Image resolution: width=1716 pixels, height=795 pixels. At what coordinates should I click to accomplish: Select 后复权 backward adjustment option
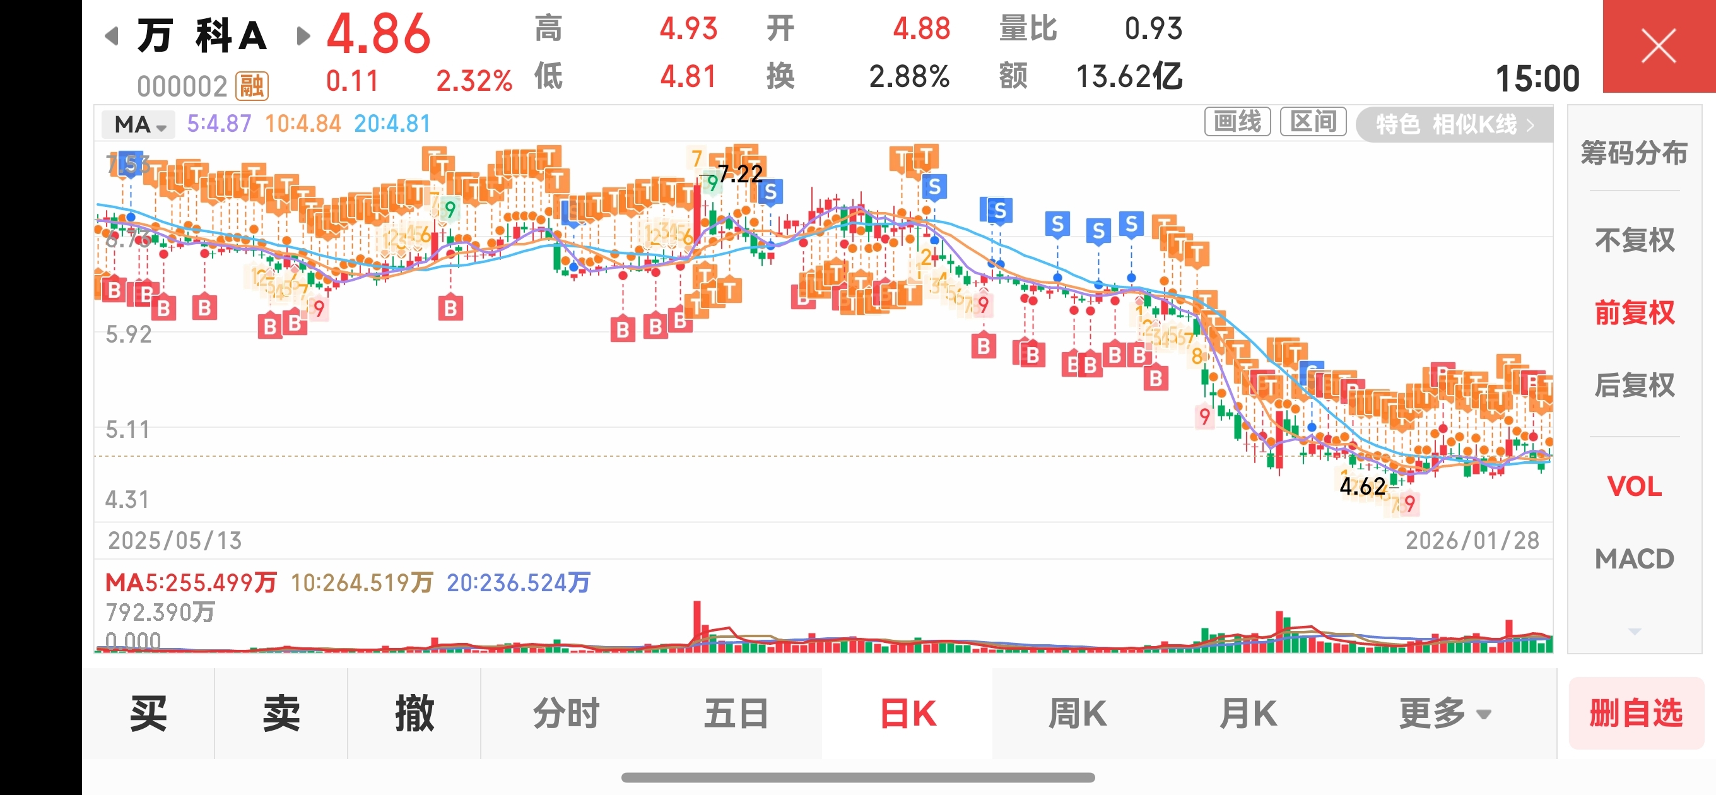pos(1634,385)
